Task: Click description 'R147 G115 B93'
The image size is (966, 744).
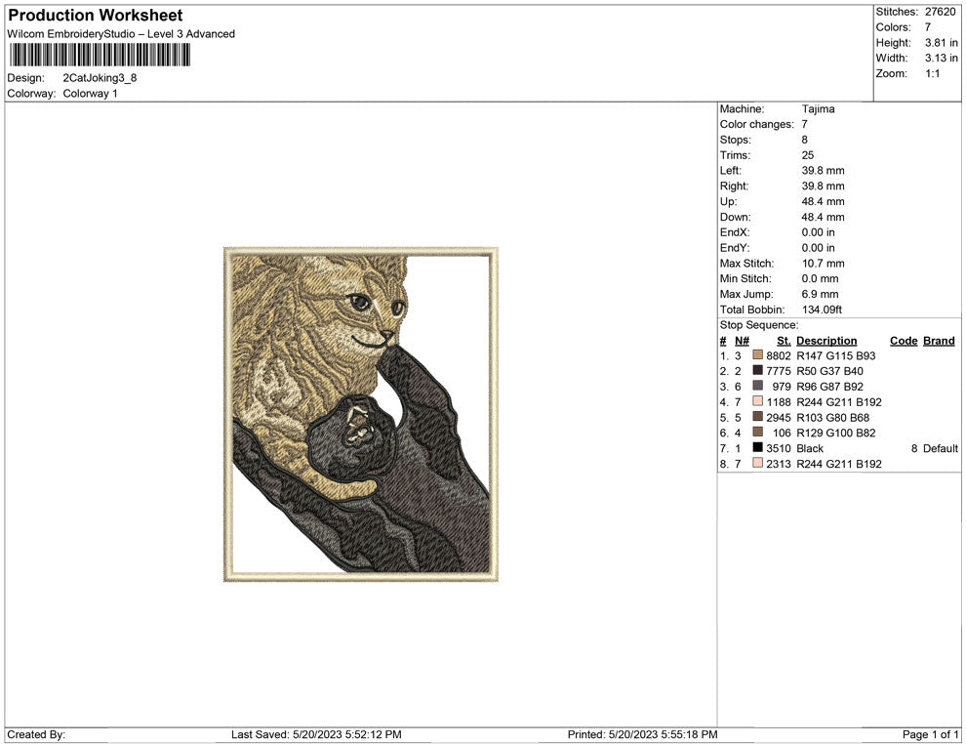Action: click(x=836, y=355)
